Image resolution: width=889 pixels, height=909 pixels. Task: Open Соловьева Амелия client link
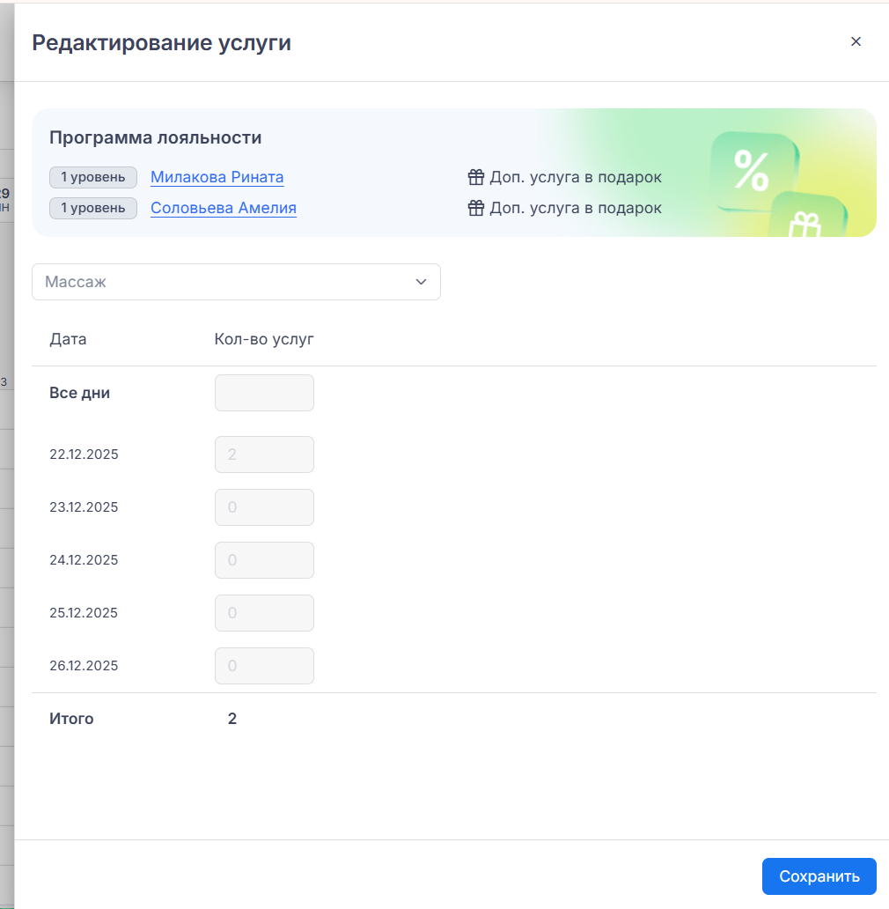[x=223, y=209]
